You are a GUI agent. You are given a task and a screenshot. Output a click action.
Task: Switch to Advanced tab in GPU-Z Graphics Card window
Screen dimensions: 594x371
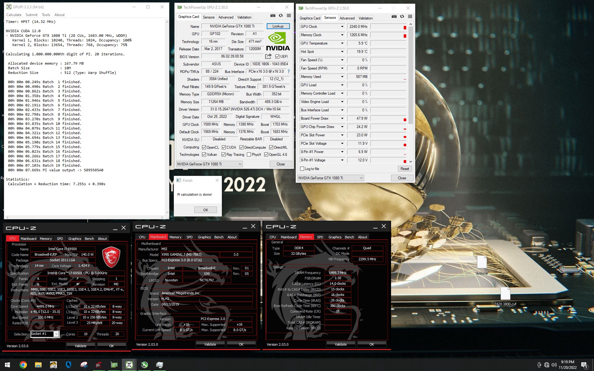226,17
